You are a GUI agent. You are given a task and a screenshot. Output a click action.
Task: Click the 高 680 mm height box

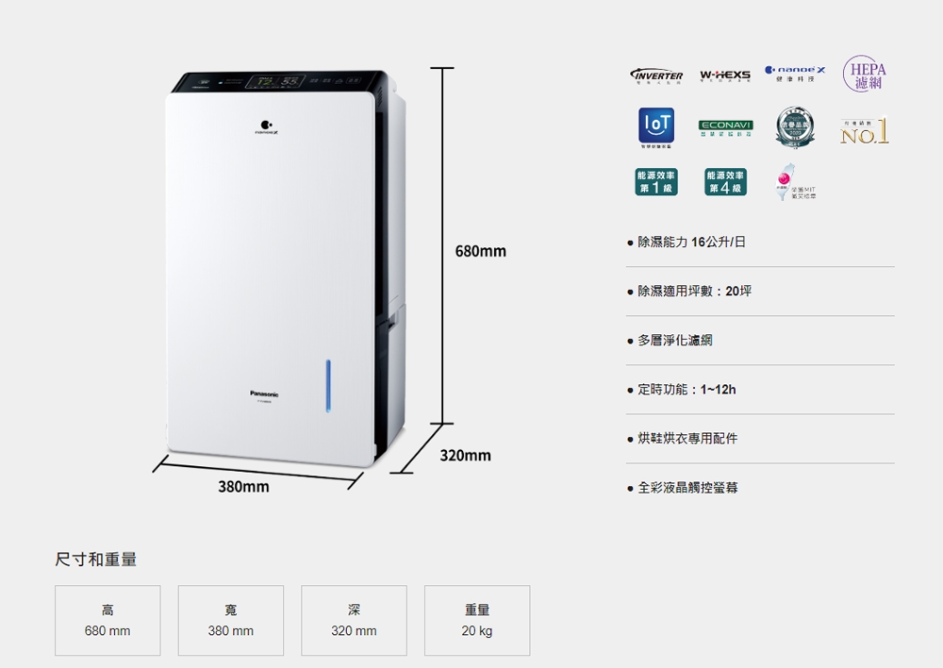click(x=108, y=621)
